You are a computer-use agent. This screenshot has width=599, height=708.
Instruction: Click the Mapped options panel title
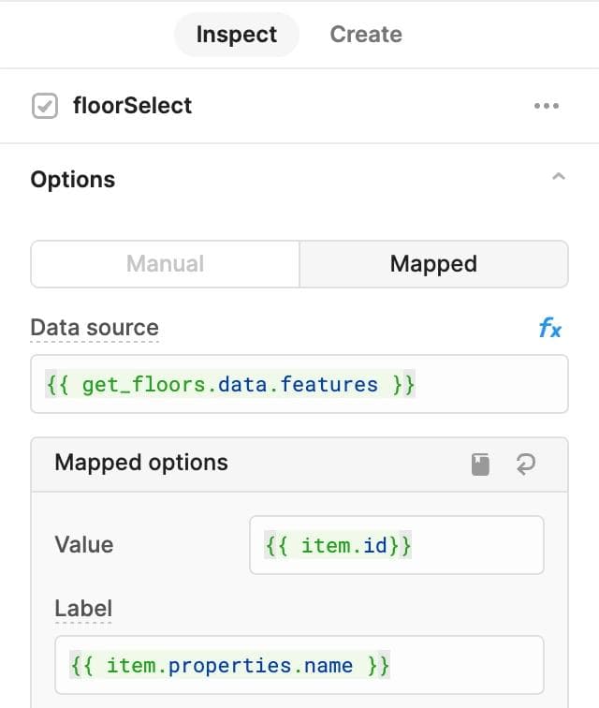coord(141,463)
